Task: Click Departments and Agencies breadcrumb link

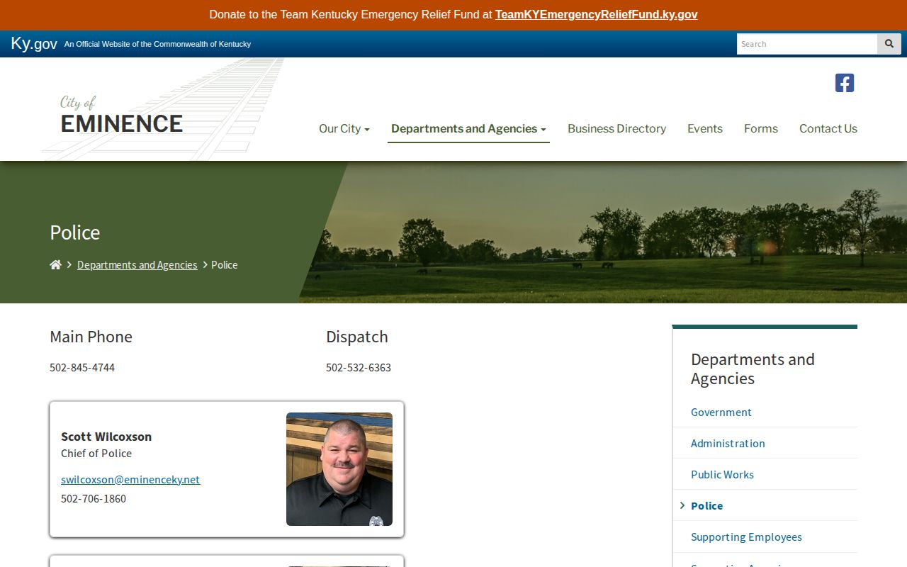Action: pos(137,264)
